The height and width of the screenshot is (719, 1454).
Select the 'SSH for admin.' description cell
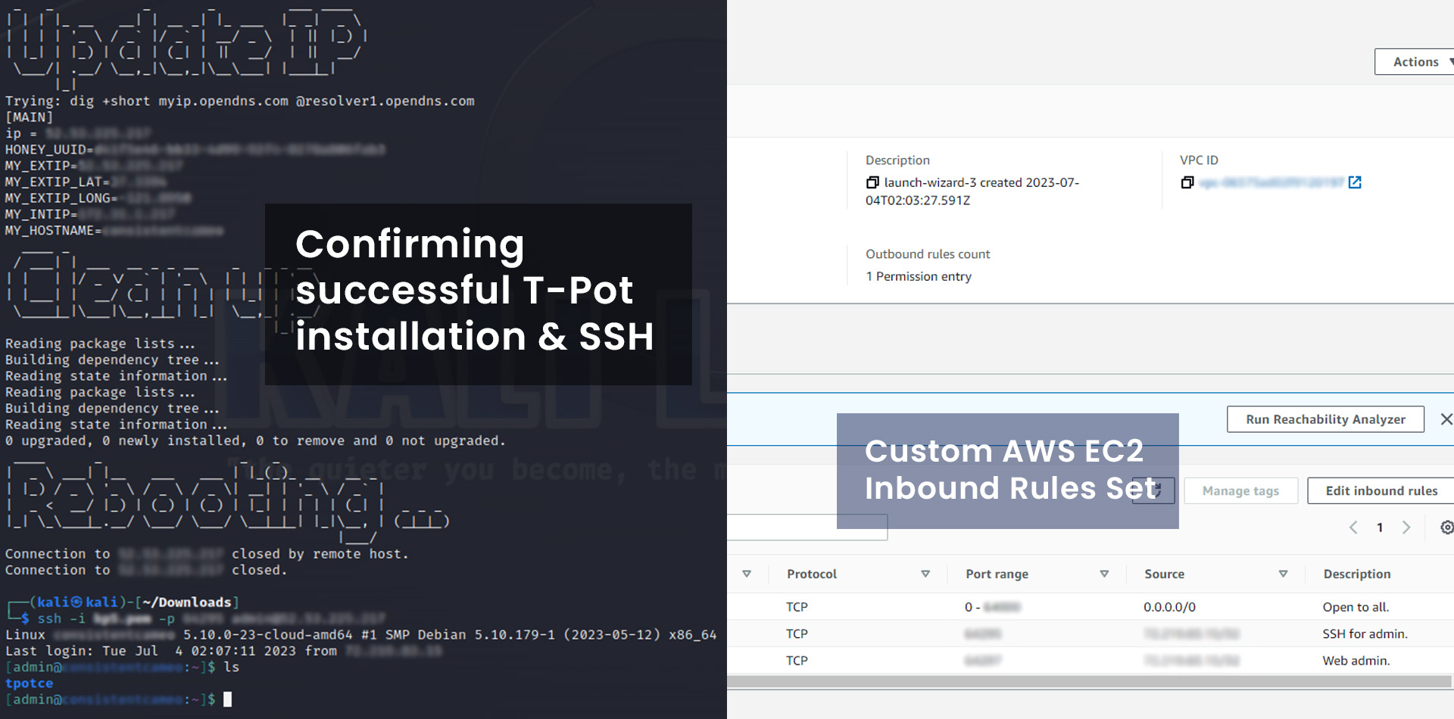coord(1365,633)
